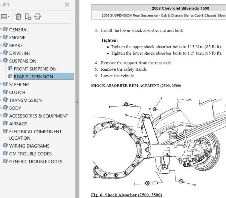The image size is (226, 198).
Task: Click the 'Tighten:' label
Action: point(109,40)
